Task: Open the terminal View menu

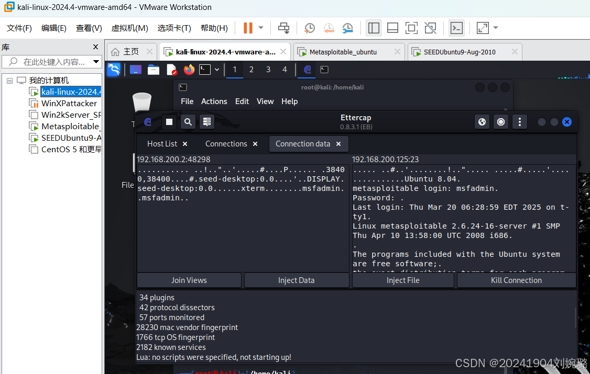Action: pyautogui.click(x=265, y=101)
